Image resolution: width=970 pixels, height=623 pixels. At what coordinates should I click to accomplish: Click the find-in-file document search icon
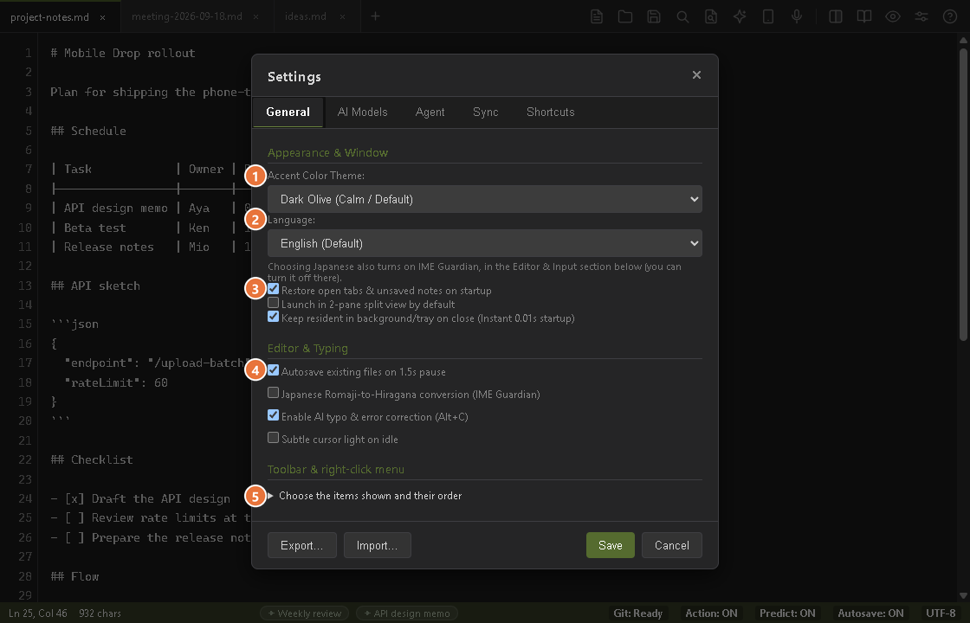tap(711, 16)
